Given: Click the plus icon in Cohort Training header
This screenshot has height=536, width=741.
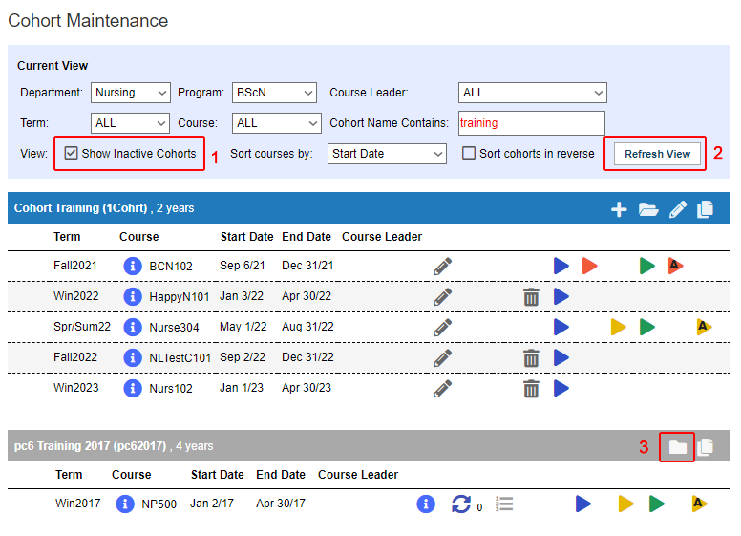Looking at the screenshot, I should tap(619, 209).
